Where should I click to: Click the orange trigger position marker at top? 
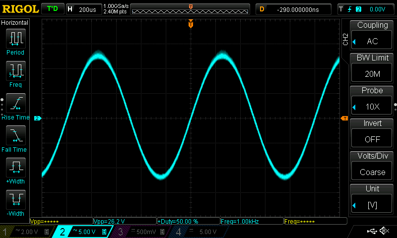pyautogui.click(x=191, y=24)
